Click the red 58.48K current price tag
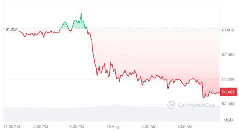Image resolution: width=239 pixels, height=132 pixels. 228,92
